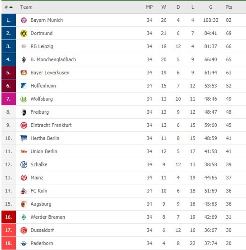Sort standings by Pts column header

click(228, 7)
